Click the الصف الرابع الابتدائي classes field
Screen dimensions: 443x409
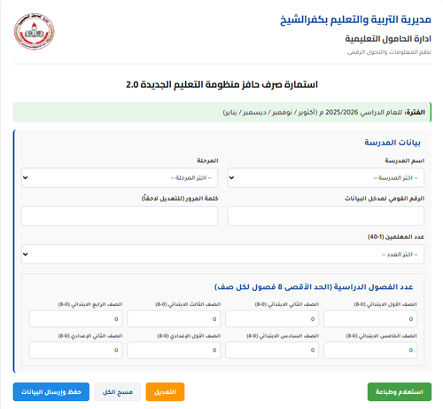click(x=75, y=319)
